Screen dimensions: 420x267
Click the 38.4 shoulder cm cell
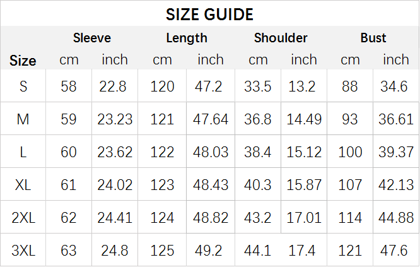tap(258, 152)
